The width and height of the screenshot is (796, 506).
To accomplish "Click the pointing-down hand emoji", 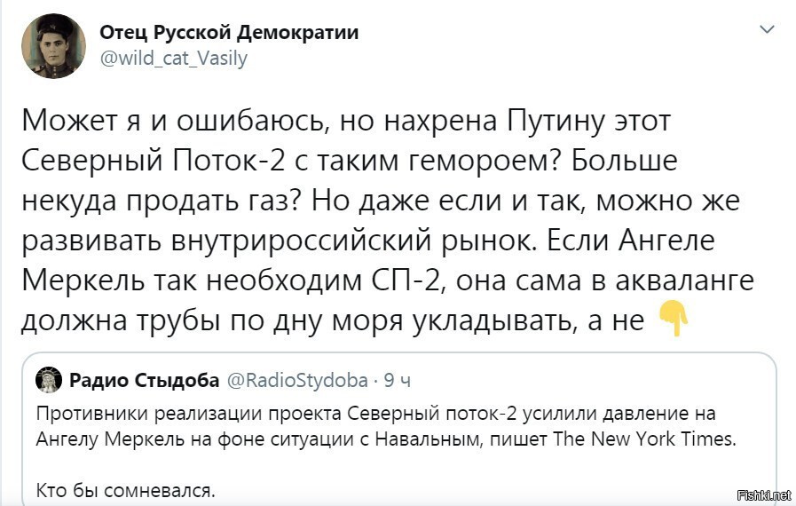I will (674, 319).
